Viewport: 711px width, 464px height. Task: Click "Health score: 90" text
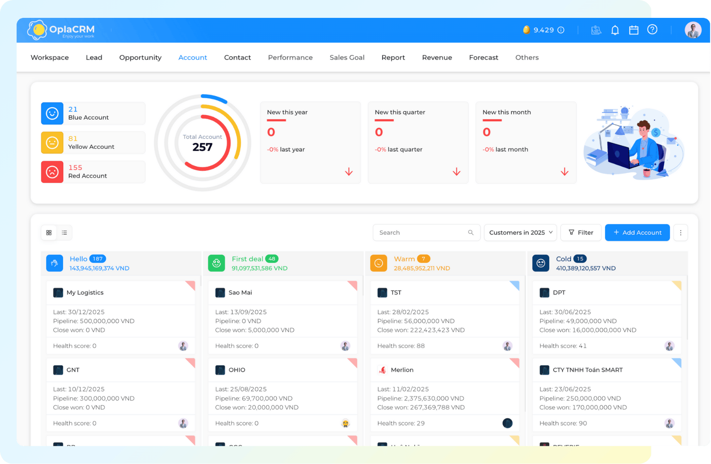(x=563, y=423)
